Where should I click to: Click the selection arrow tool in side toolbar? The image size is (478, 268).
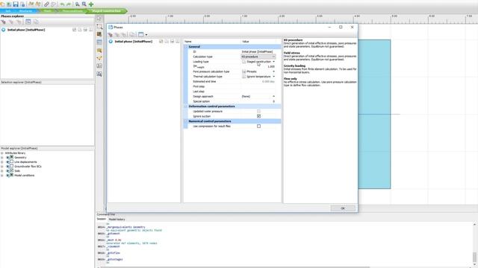coord(99,19)
